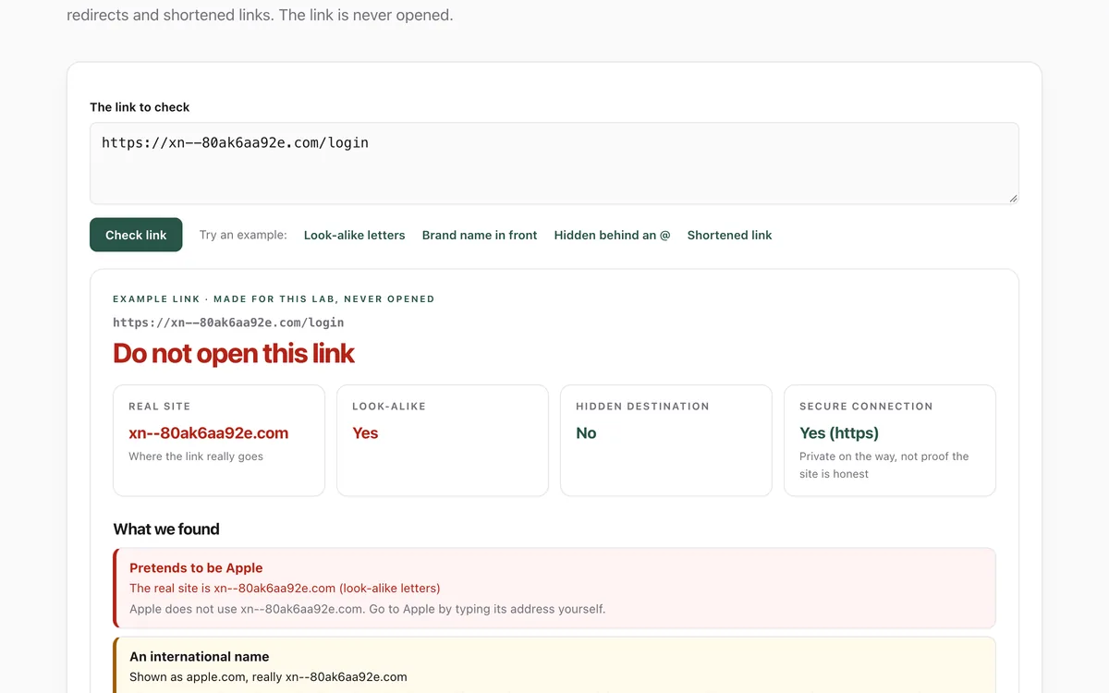Click the 'HIDDEN DESTINATION' card label
Image resolution: width=1109 pixels, height=693 pixels.
(642, 406)
